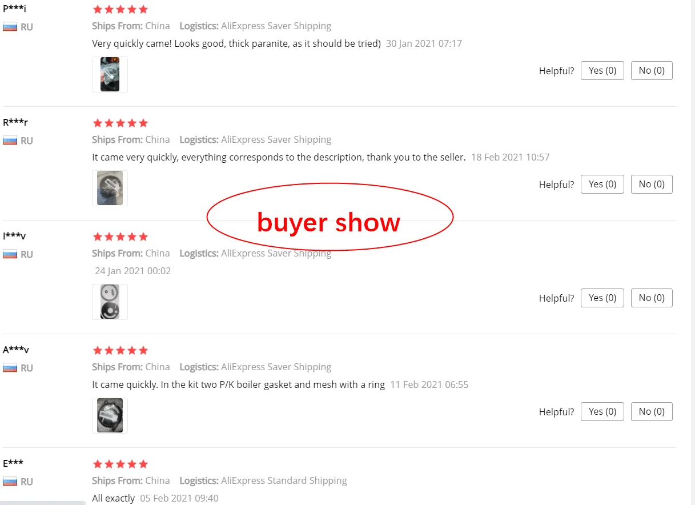This screenshot has width=695, height=505.
Task: Vote No (0) on R***r's review
Action: coord(652,184)
